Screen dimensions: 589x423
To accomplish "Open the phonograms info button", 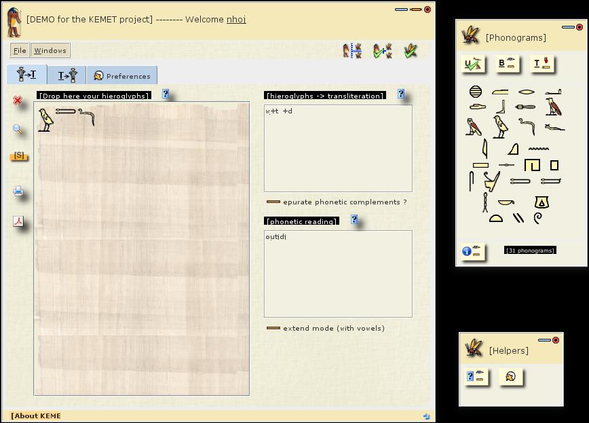I will tap(473, 251).
